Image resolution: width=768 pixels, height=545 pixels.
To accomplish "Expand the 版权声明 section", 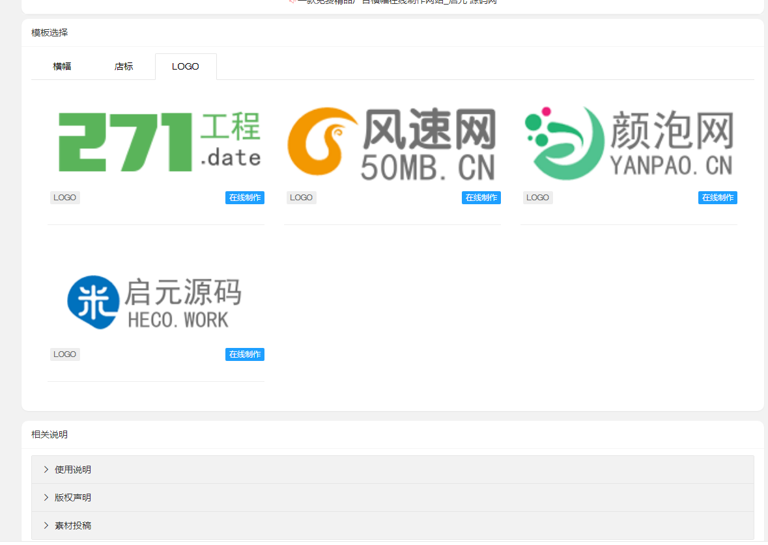I will (x=73, y=498).
